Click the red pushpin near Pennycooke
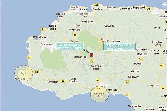 [x=102, y=40]
